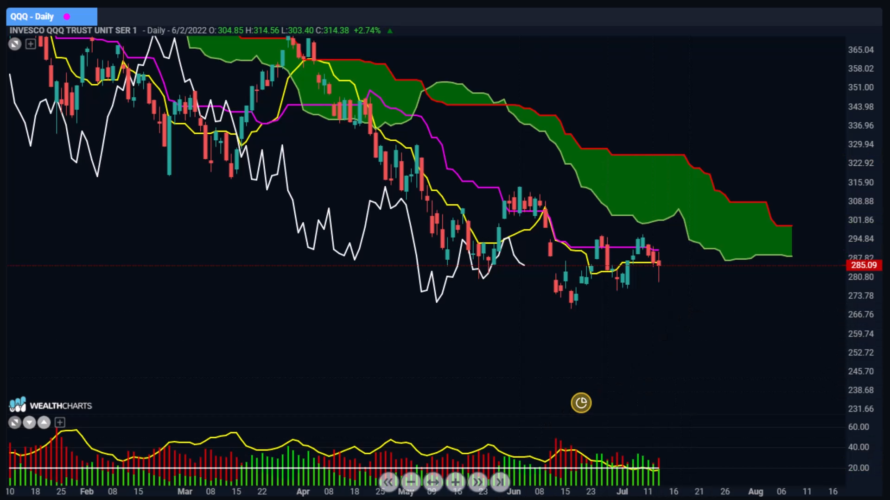Click the Jul date label on time axis
Viewport: 890px width, 500px height.
pos(622,492)
